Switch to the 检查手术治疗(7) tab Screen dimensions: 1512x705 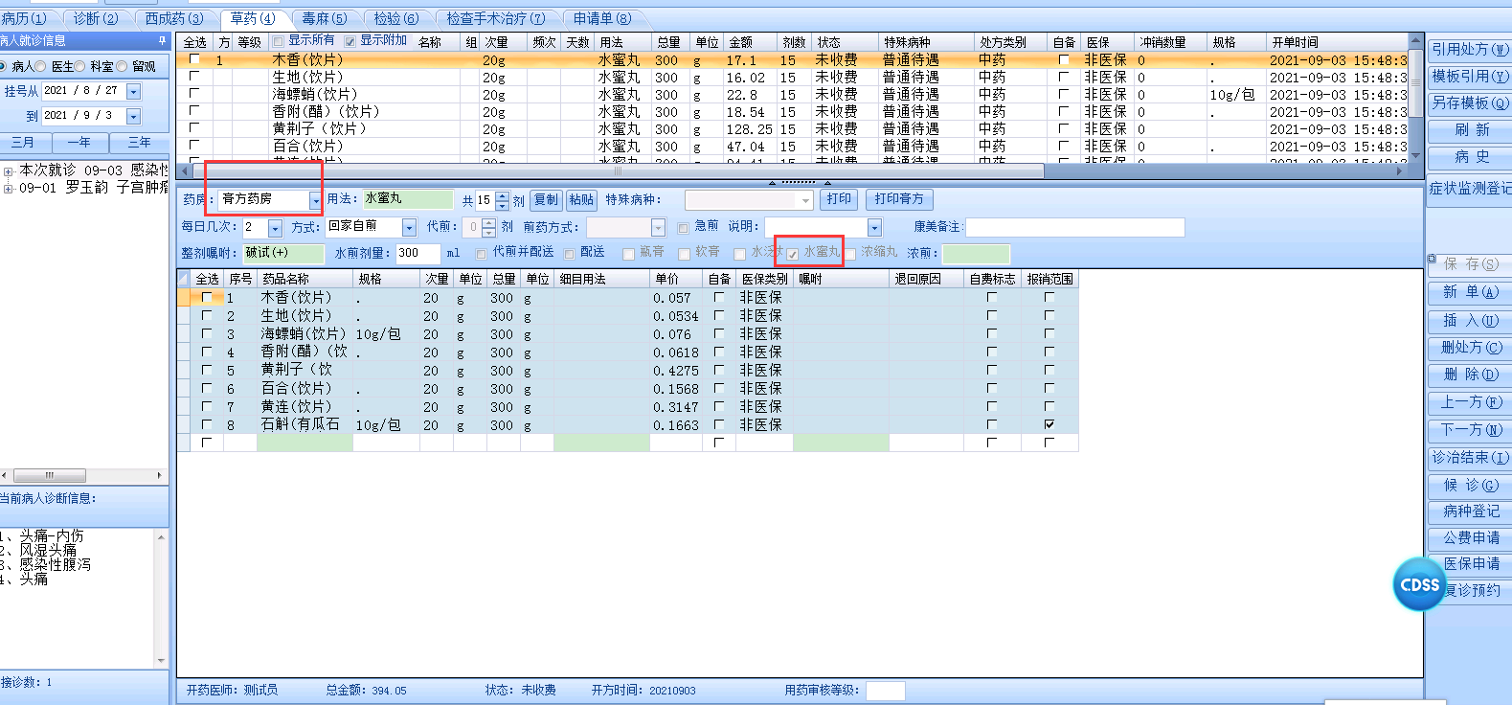point(495,18)
